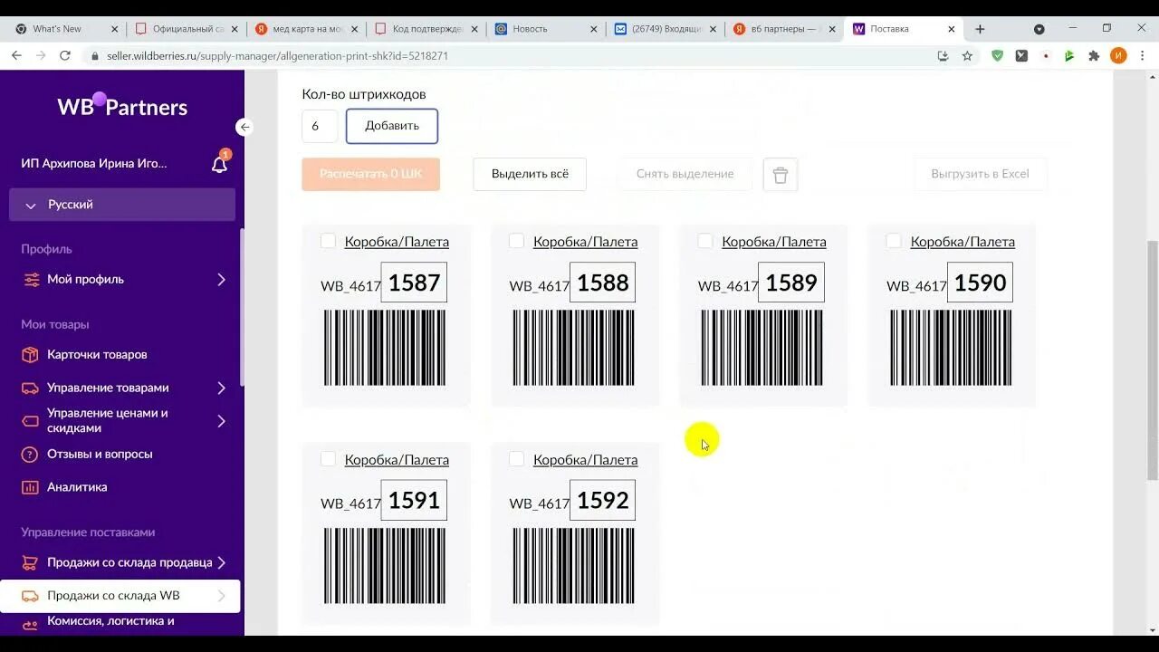Viewport: 1159px width, 652px height.
Task: Open the Коробка/Палета link for 1587
Action: point(397,242)
